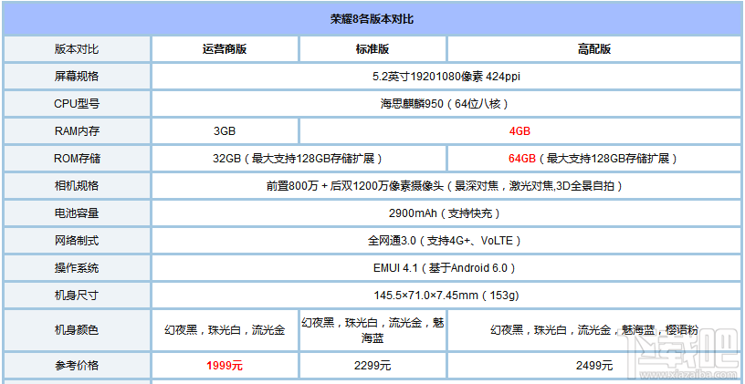Click the 145.5×71.0×7.45mm dimensions text

coord(446,296)
